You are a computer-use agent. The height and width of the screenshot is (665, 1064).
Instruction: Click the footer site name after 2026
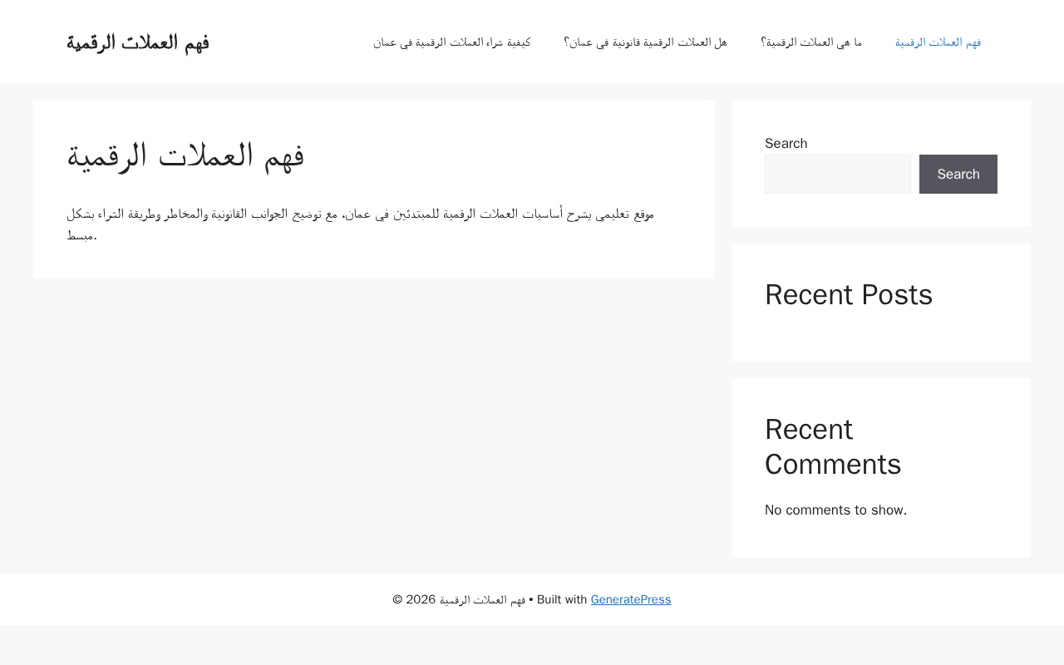tap(483, 599)
